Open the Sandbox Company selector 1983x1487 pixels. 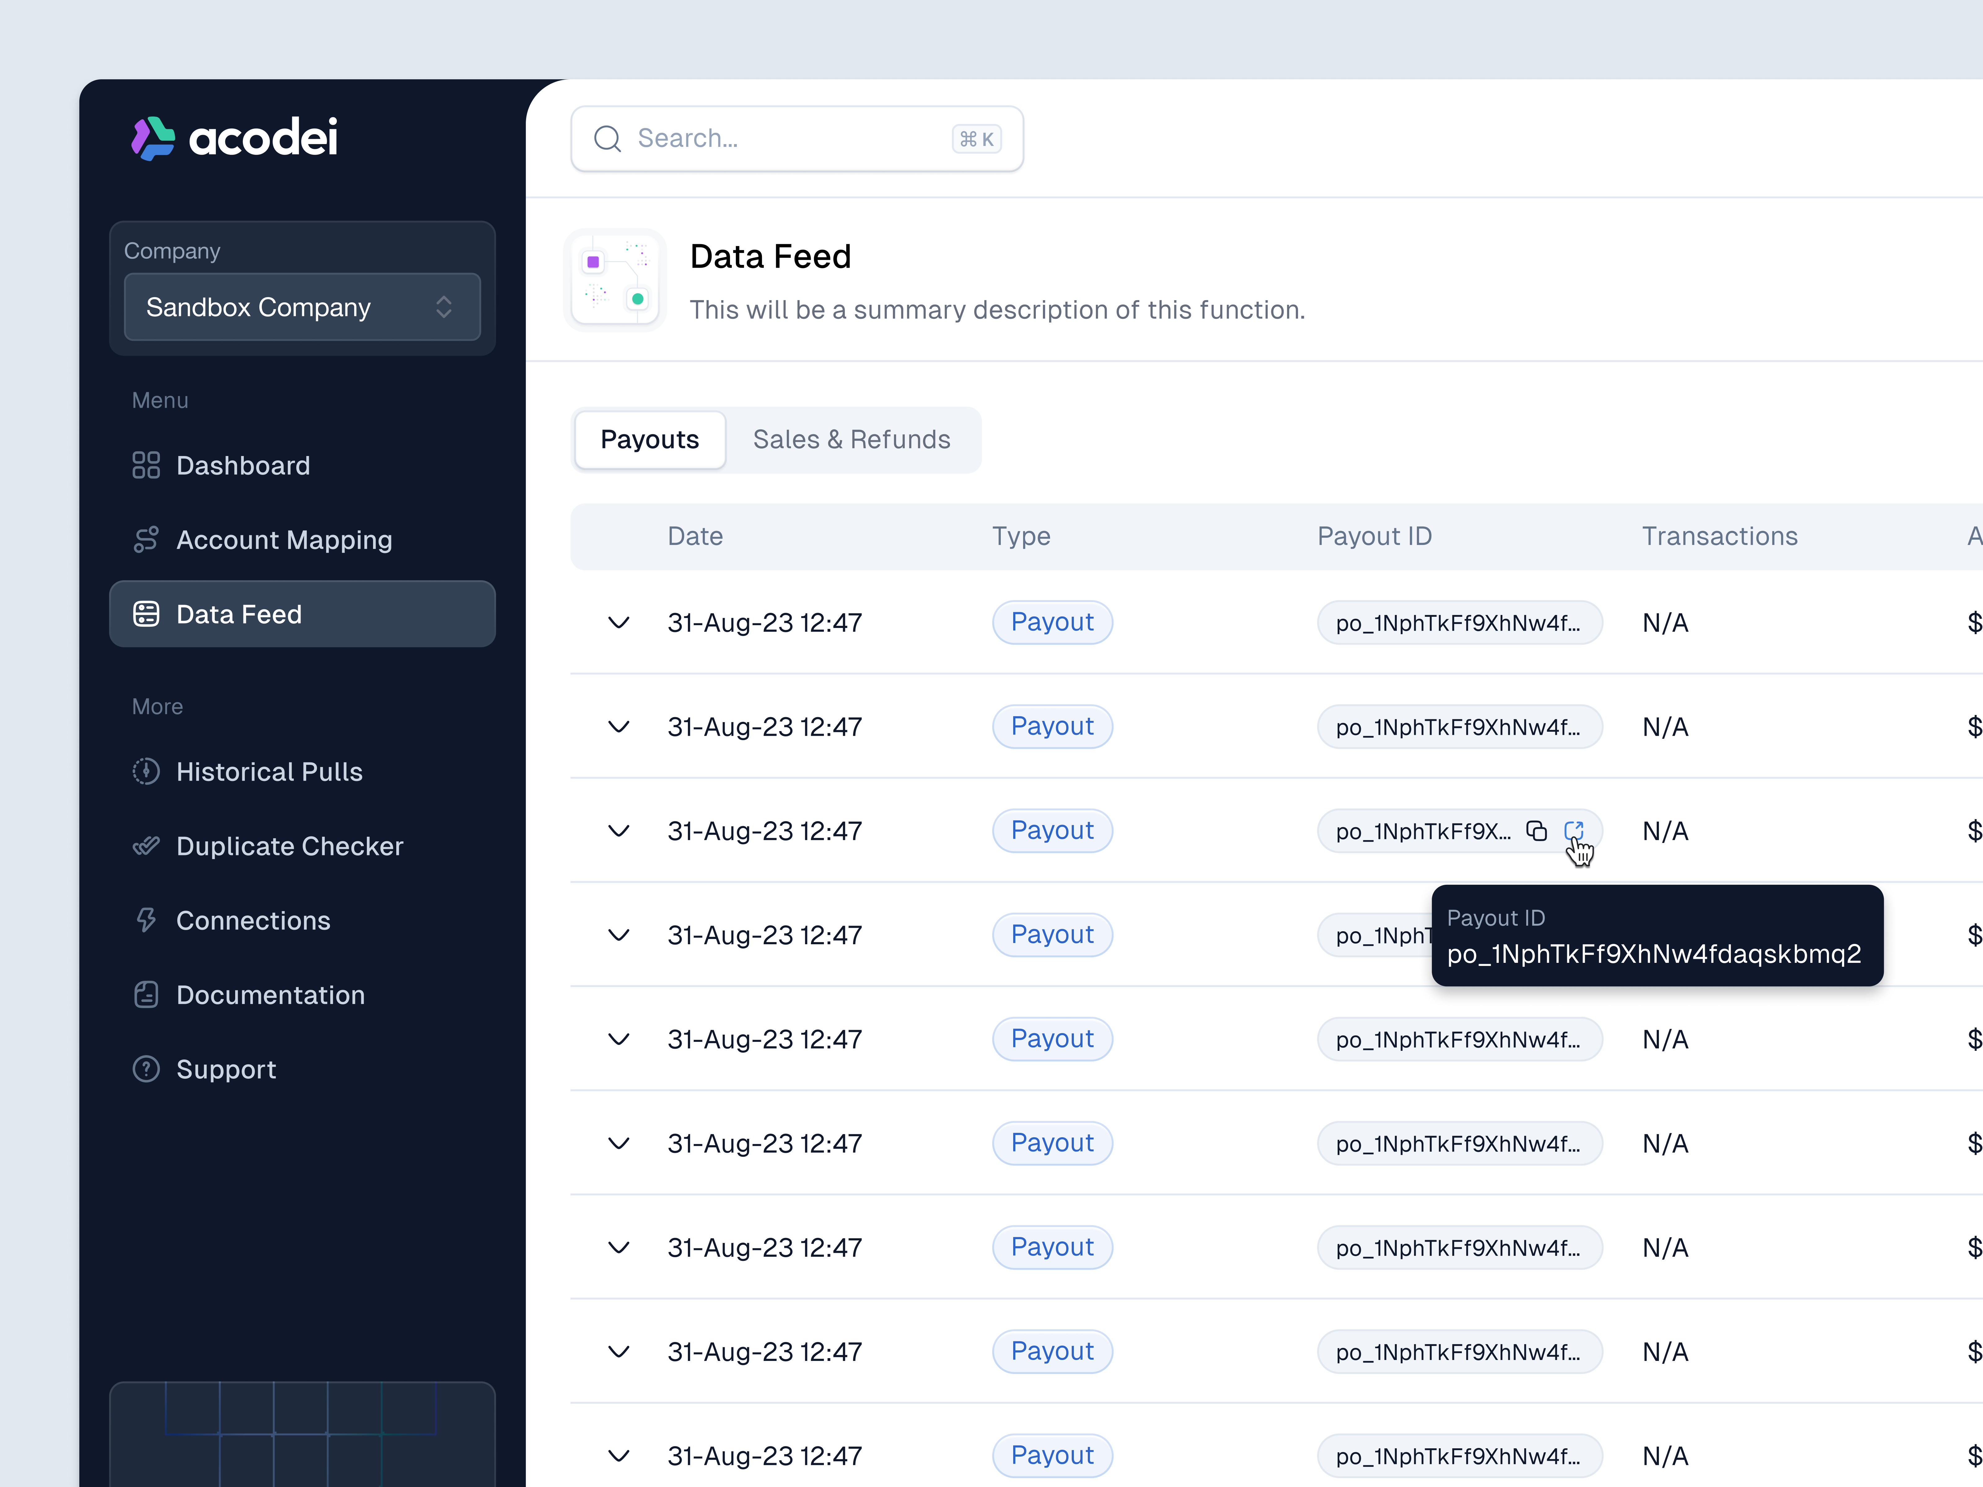point(302,307)
